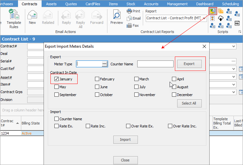Enable the Rate Ex. import checkbox
This screenshot has height=165, width=243.
57,126
